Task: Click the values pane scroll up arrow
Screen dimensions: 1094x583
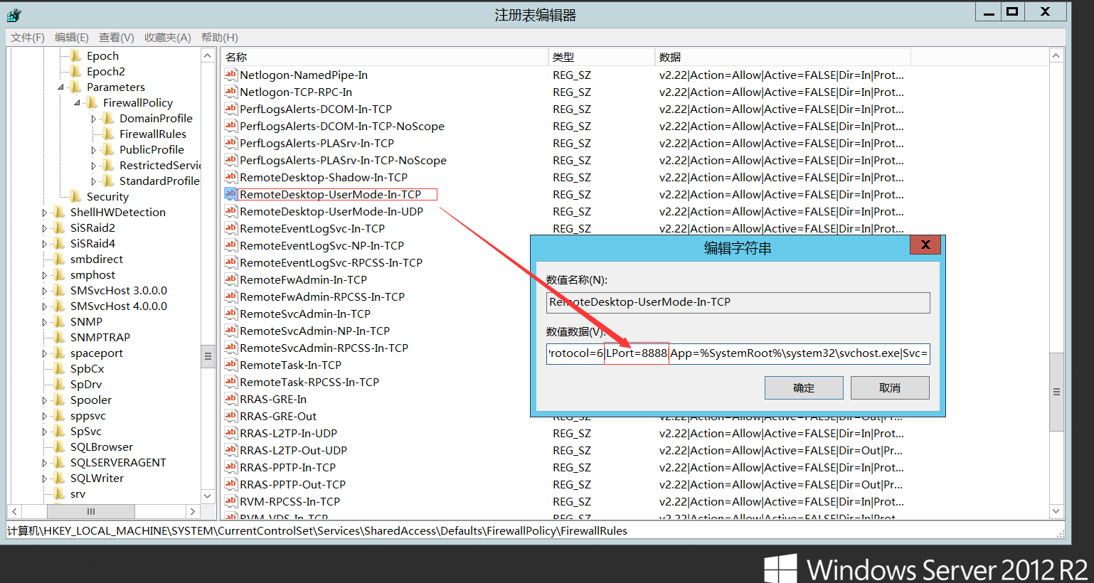Action: (x=1056, y=55)
